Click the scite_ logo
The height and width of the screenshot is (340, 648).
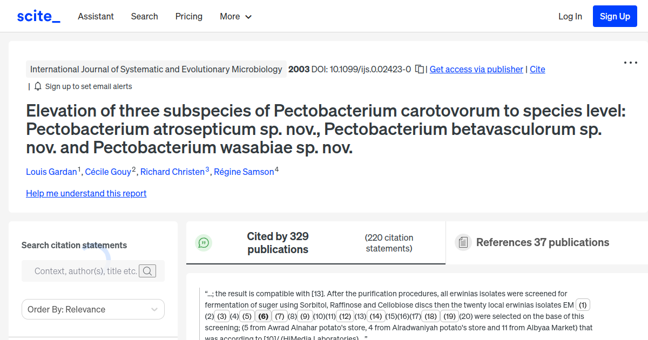pyautogui.click(x=38, y=16)
